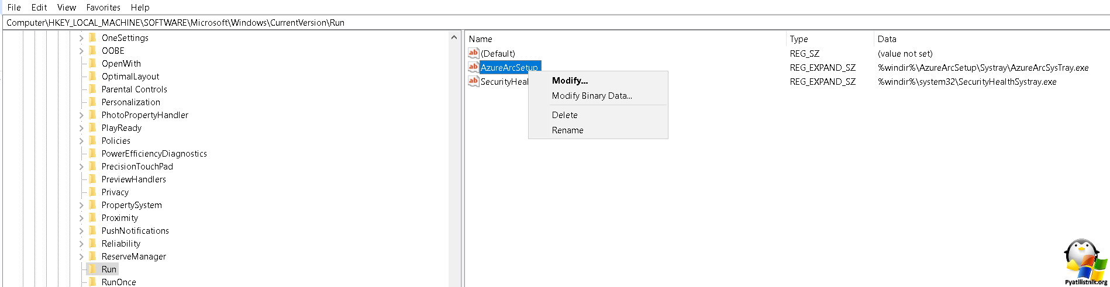
Task: Click the Type column header
Action: click(798, 39)
